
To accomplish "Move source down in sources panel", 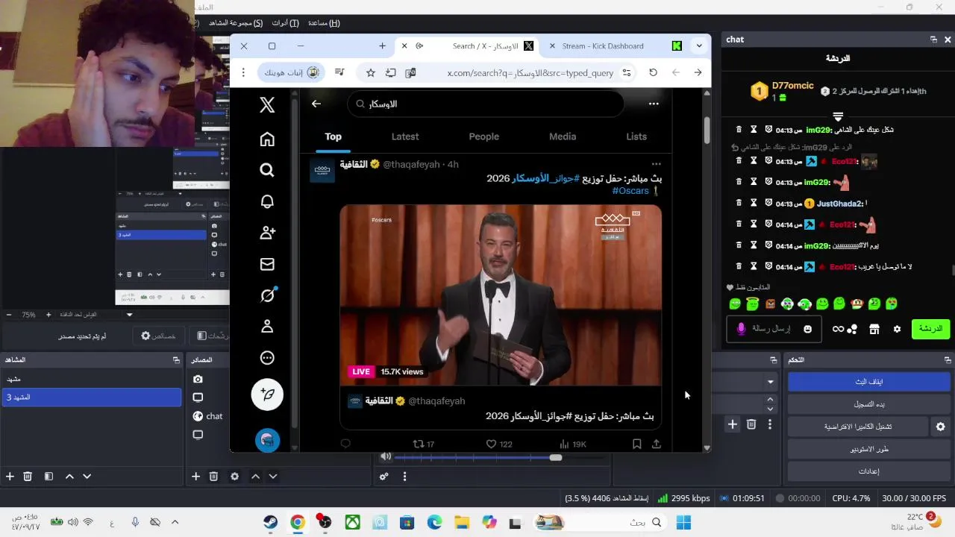I will 273,476.
